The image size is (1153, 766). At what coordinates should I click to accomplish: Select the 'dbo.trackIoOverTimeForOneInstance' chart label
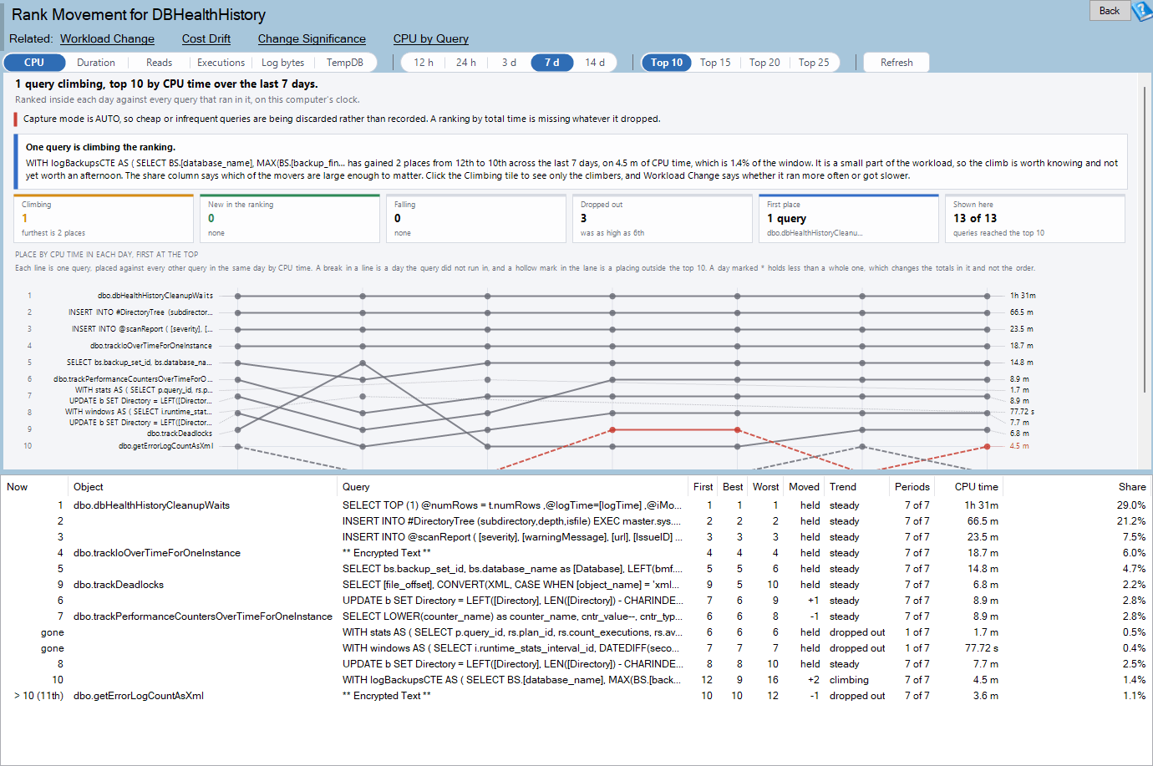tap(150, 346)
